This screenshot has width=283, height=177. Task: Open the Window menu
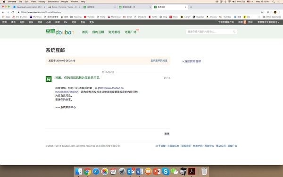74,1
